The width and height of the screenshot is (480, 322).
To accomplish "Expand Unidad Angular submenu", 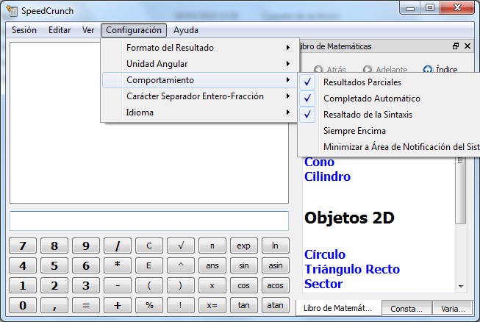I will click(x=200, y=64).
